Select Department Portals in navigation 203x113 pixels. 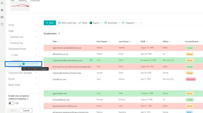coord(17,49)
